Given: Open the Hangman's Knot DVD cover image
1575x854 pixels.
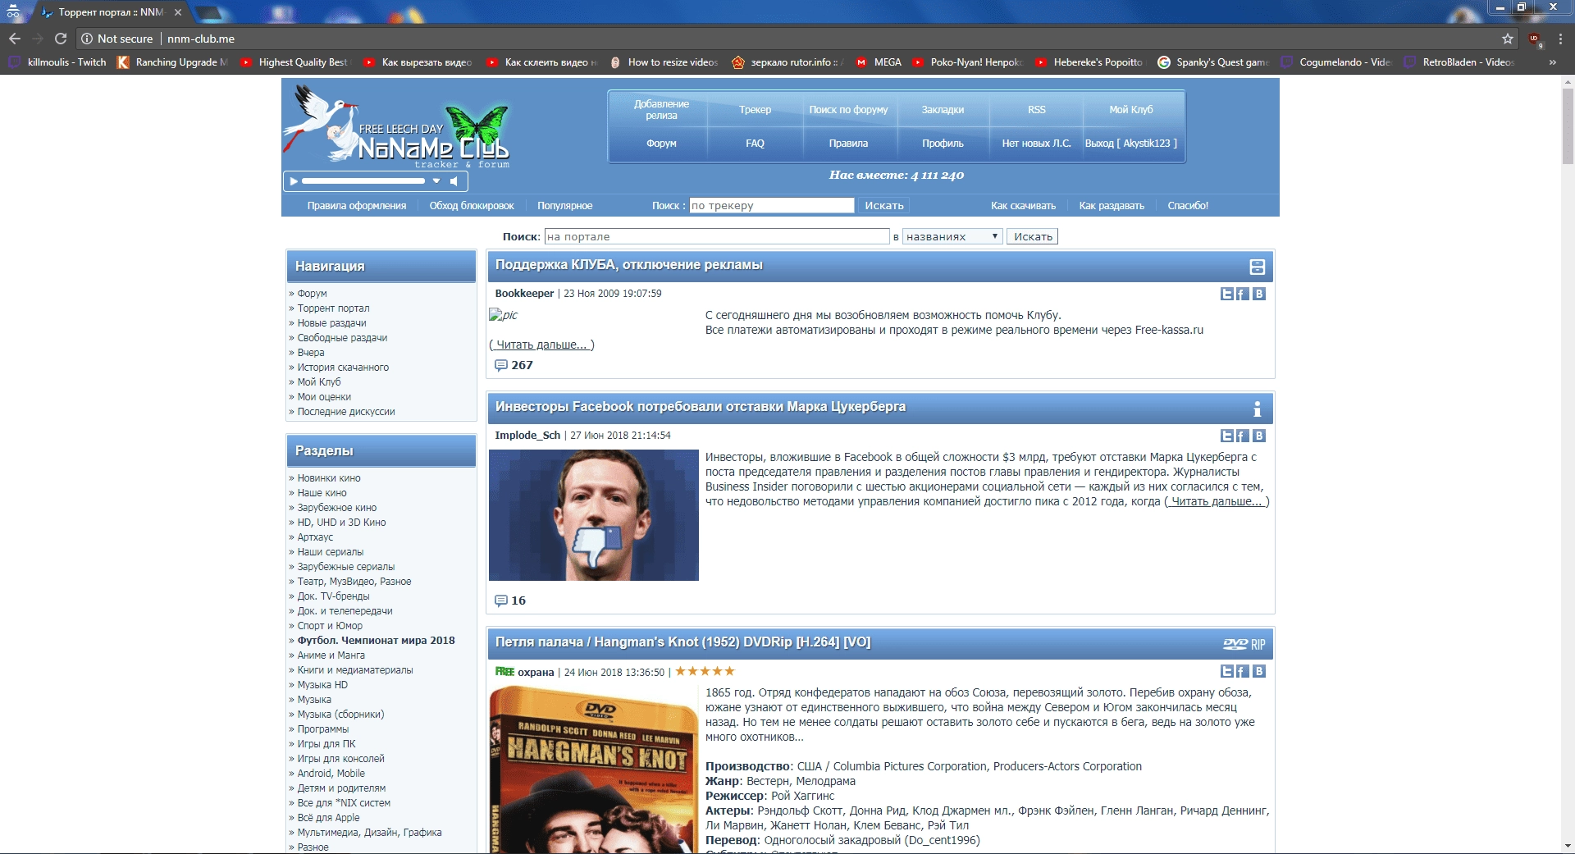Looking at the screenshot, I should (x=594, y=770).
